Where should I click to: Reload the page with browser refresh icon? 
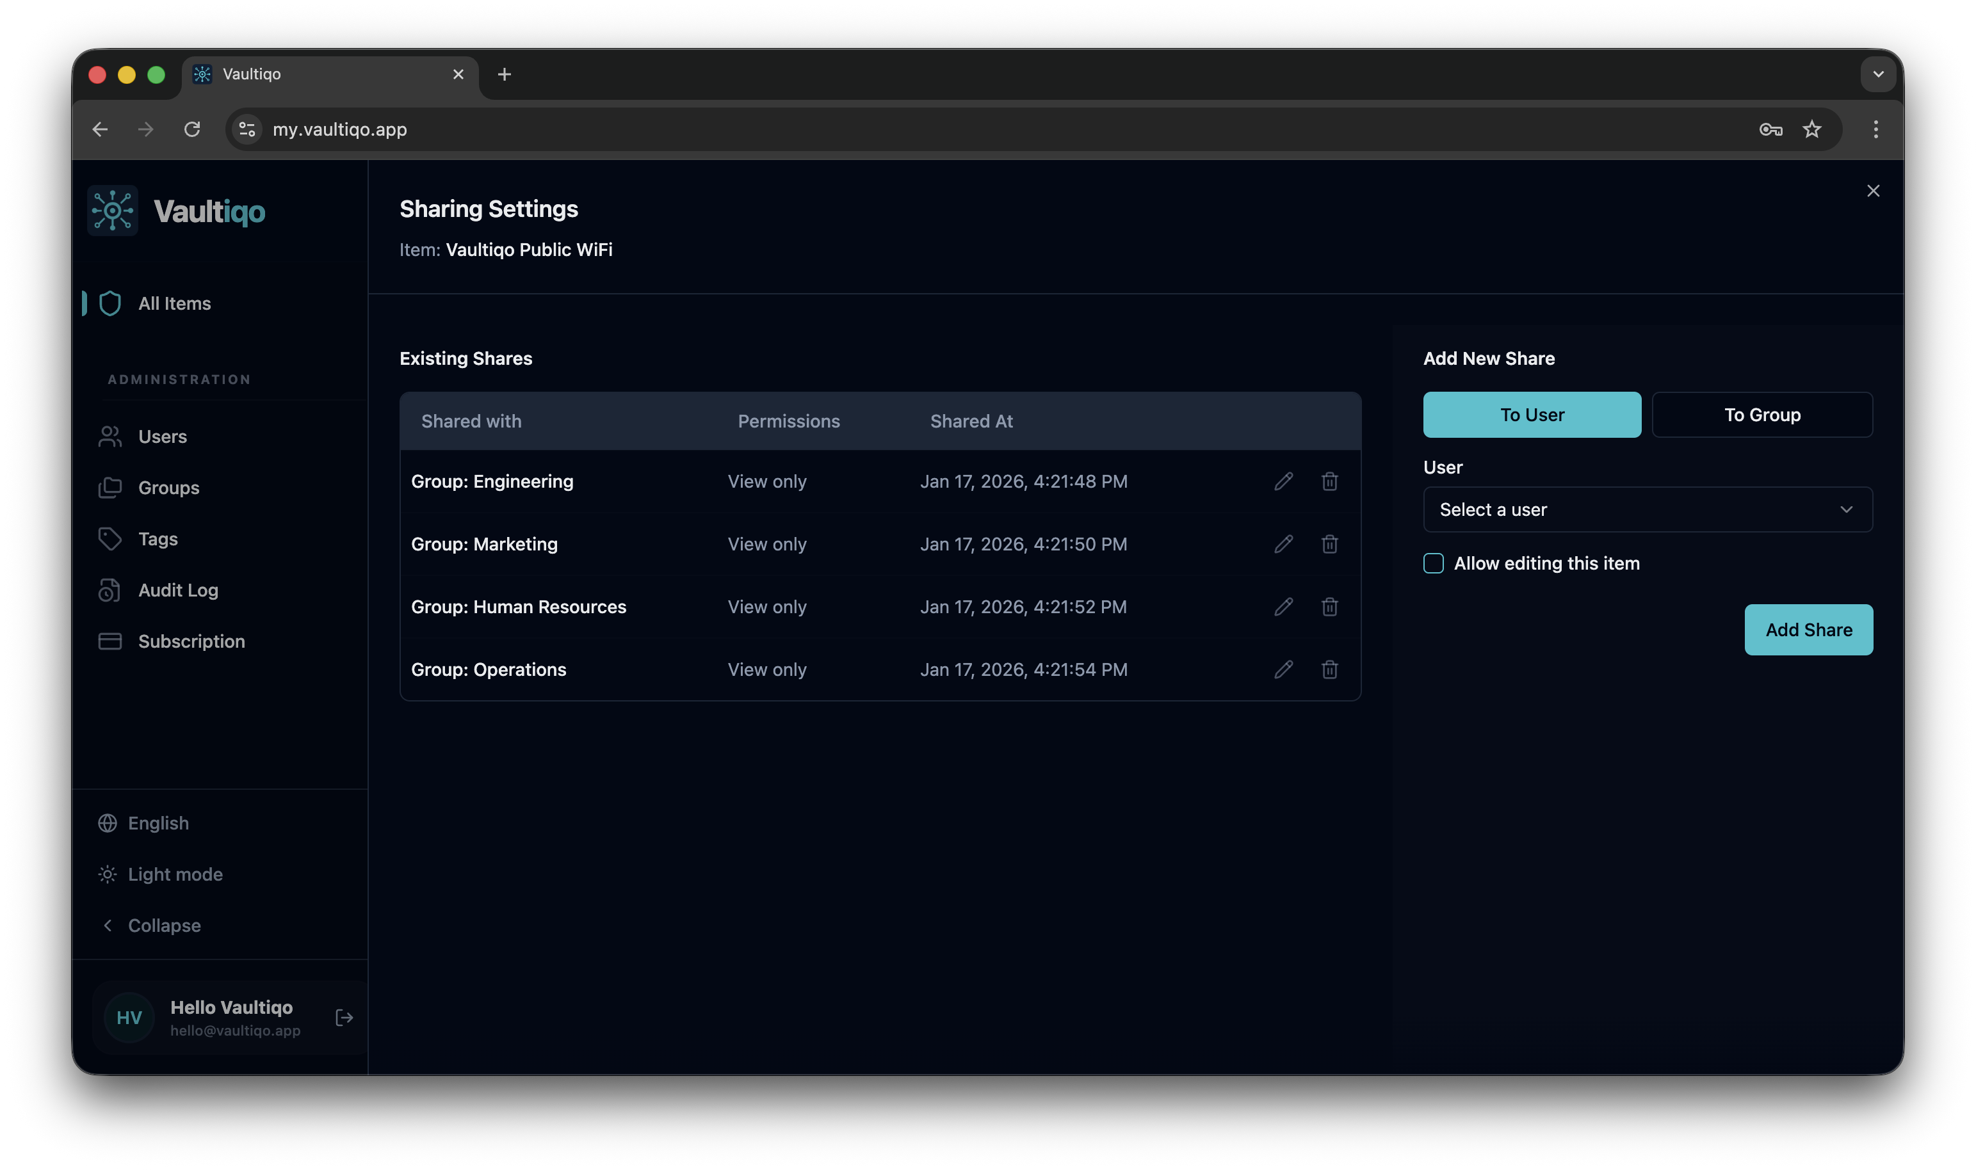[191, 129]
